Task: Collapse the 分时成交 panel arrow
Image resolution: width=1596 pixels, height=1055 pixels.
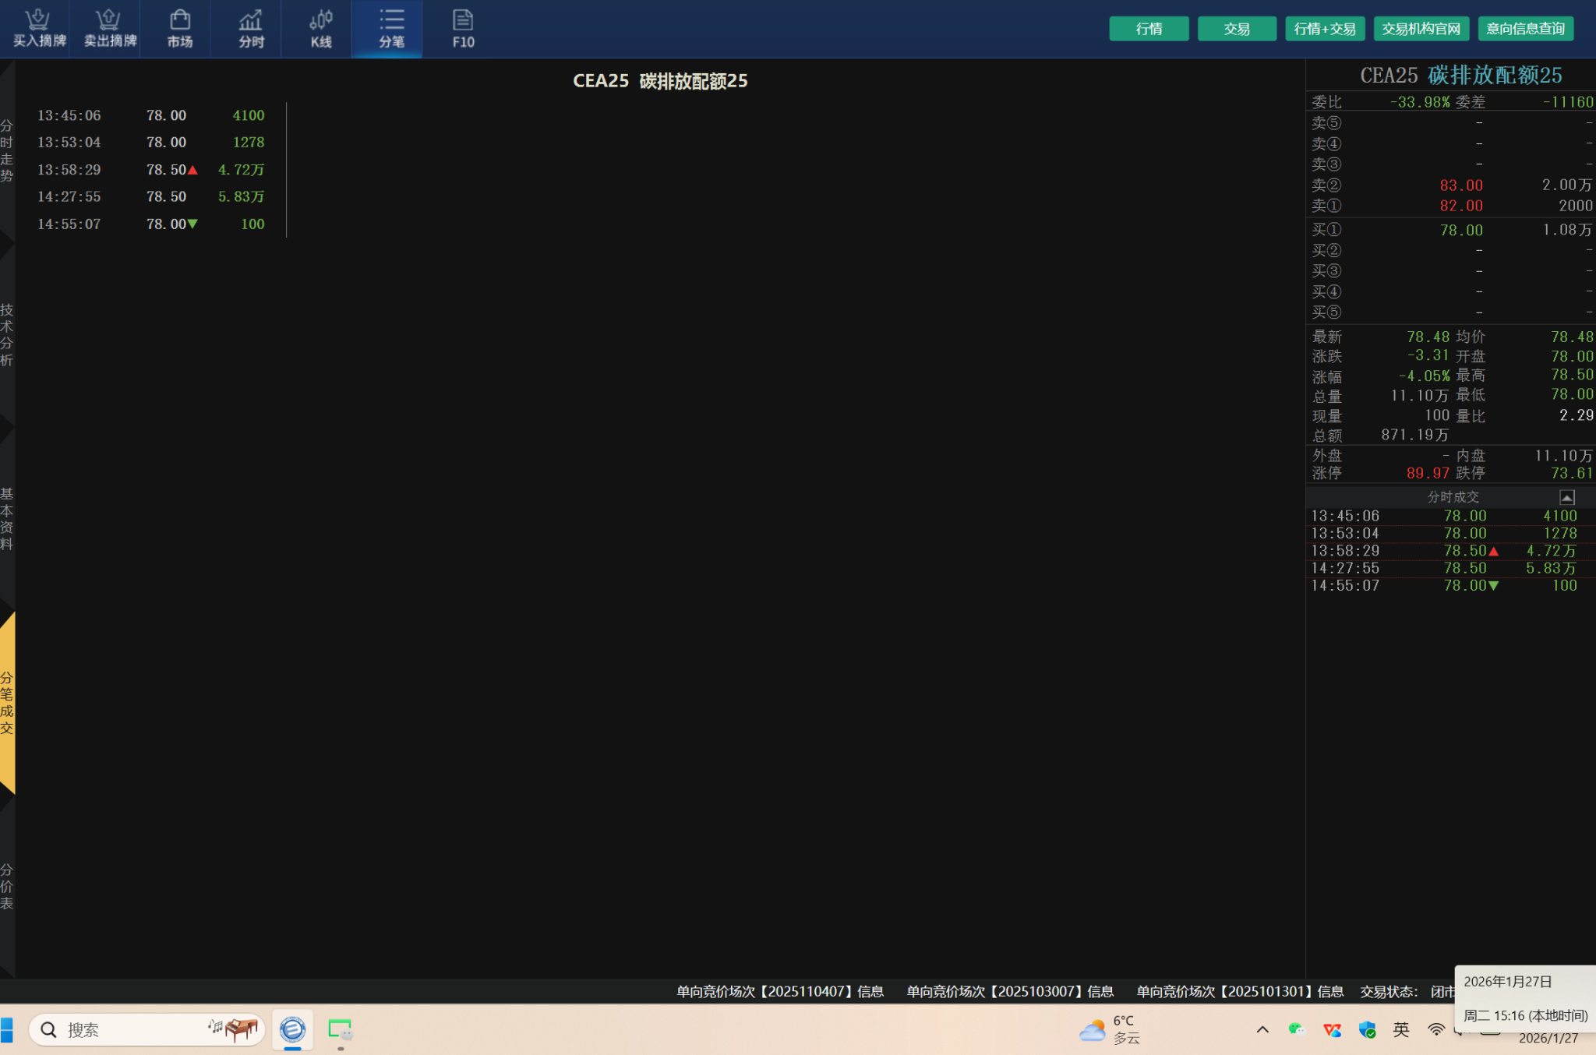Action: pos(1566,497)
